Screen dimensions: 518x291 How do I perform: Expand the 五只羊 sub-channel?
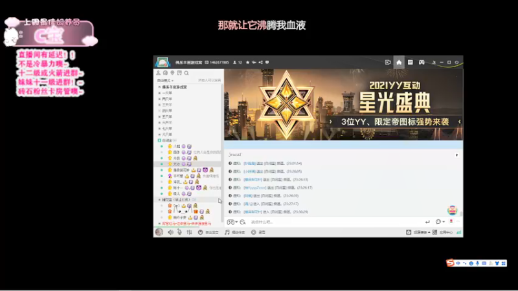click(159, 117)
